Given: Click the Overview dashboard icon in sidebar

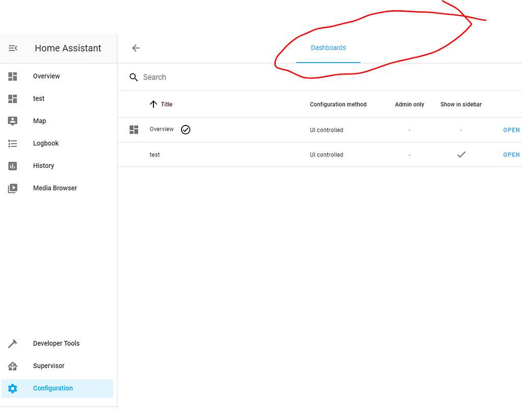Looking at the screenshot, I should (x=13, y=76).
